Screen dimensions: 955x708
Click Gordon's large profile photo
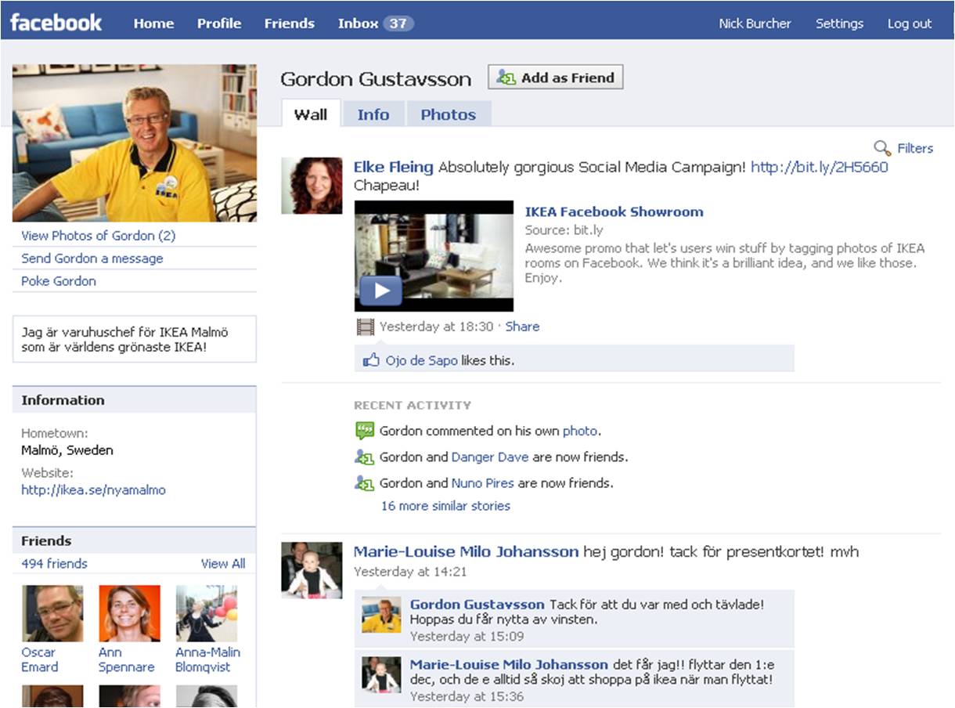pyautogui.click(x=134, y=143)
